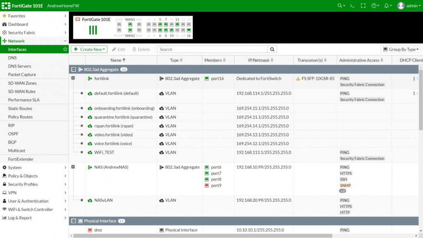Expand the Security Fabric menu

[34, 33]
